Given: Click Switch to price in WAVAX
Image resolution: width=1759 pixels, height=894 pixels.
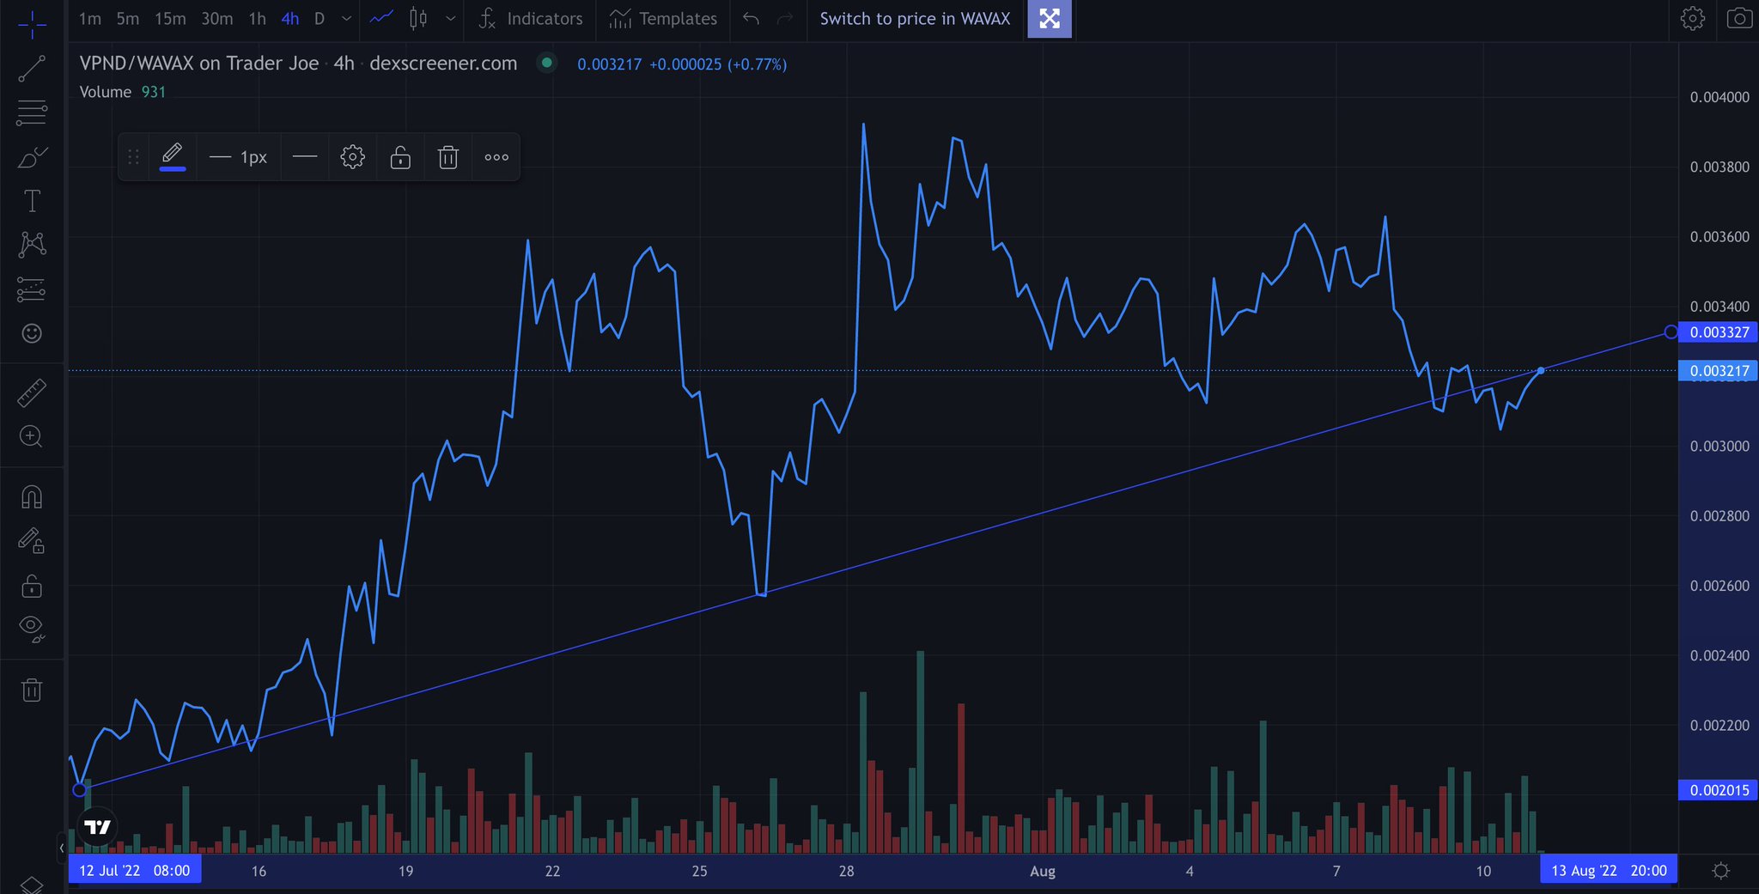Looking at the screenshot, I should (x=915, y=19).
